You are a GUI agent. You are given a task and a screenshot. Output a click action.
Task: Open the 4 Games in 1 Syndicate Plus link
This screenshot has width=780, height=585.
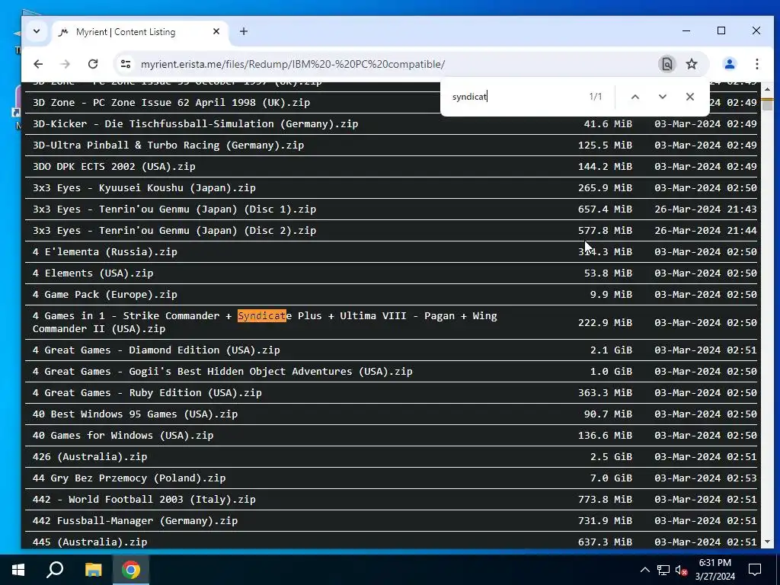click(264, 322)
